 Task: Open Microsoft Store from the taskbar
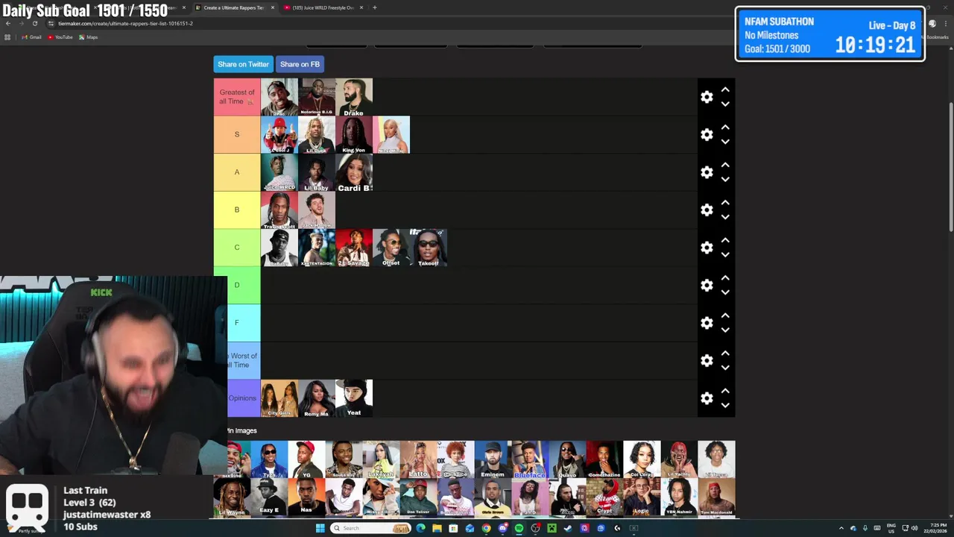tap(453, 528)
